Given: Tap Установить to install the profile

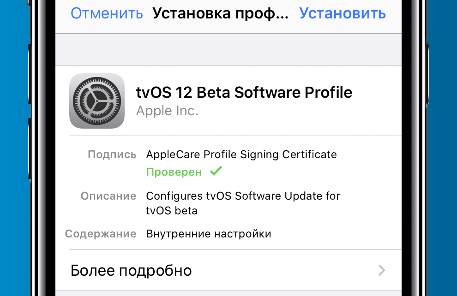Looking at the screenshot, I should click(x=342, y=13).
